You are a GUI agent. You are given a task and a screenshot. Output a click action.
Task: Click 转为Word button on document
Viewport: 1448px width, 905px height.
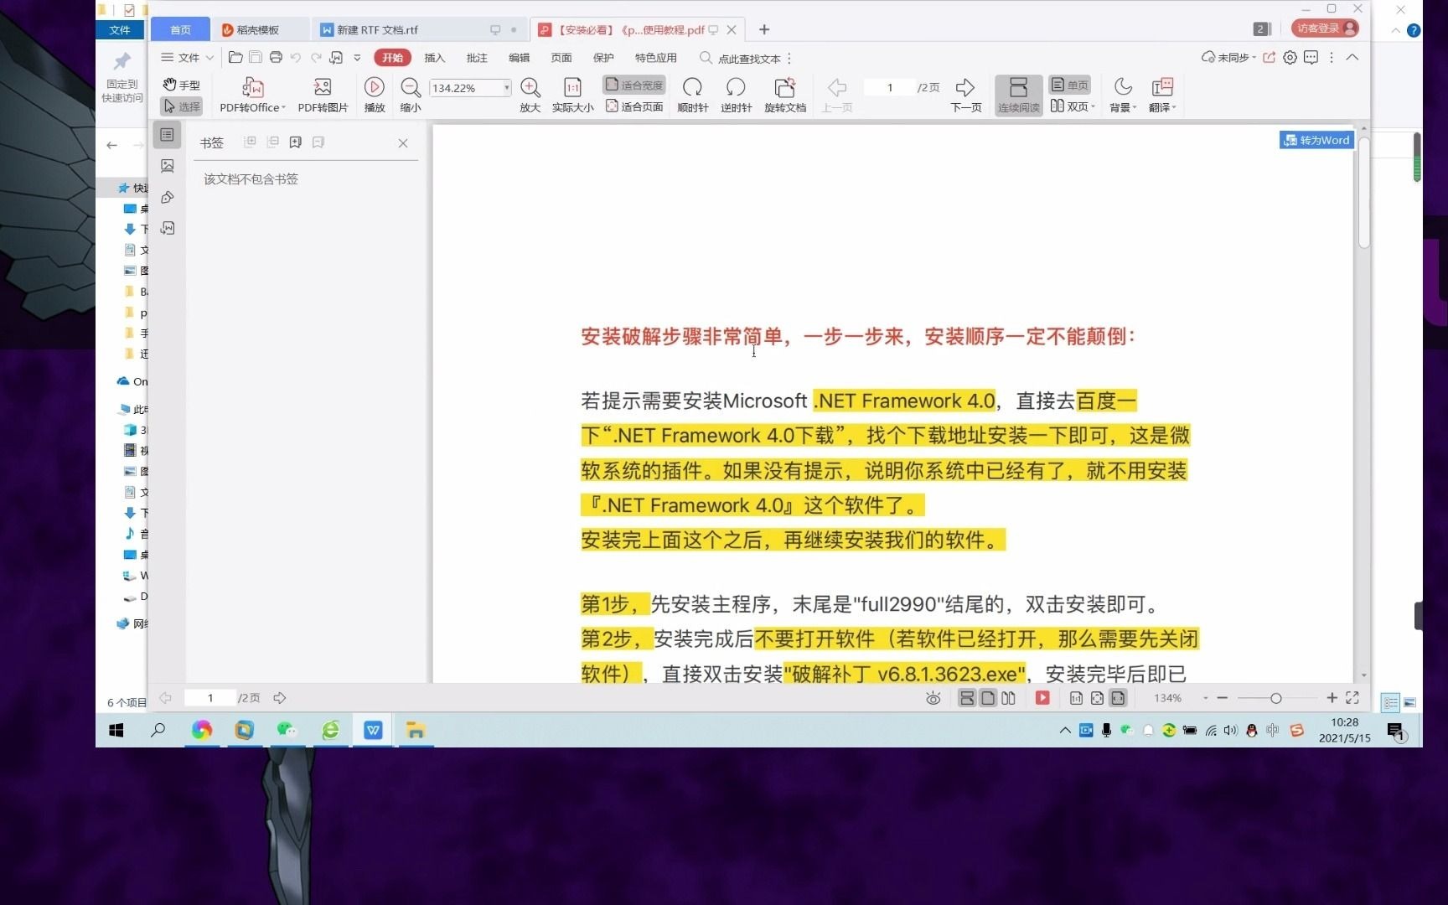click(x=1316, y=140)
